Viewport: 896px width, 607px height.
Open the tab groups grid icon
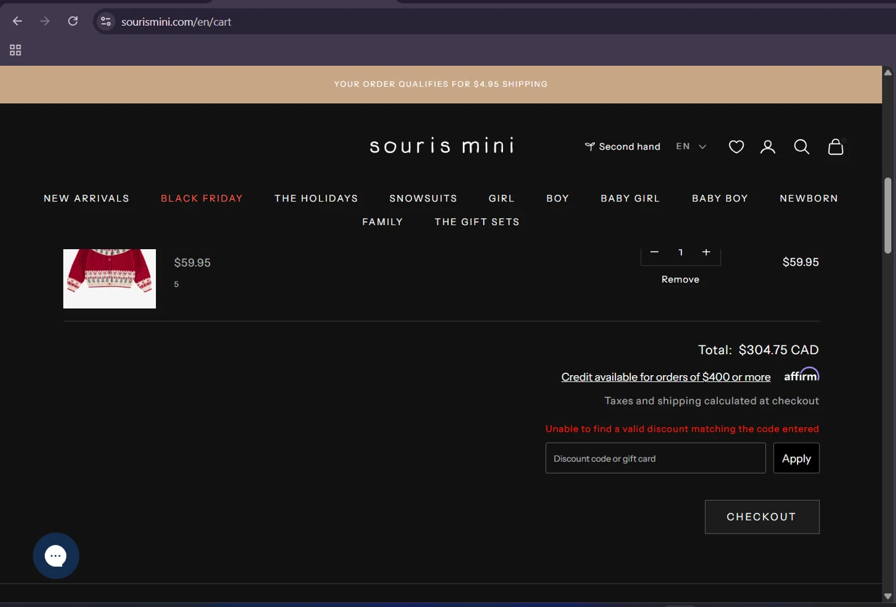point(16,50)
